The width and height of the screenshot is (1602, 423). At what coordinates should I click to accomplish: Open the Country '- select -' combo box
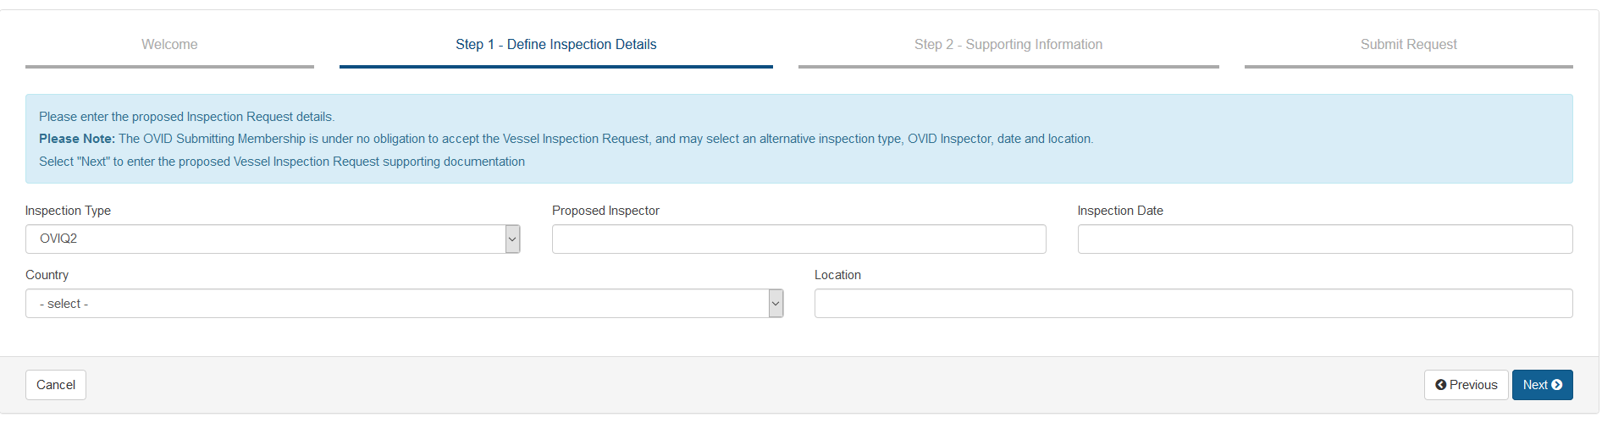pos(404,304)
